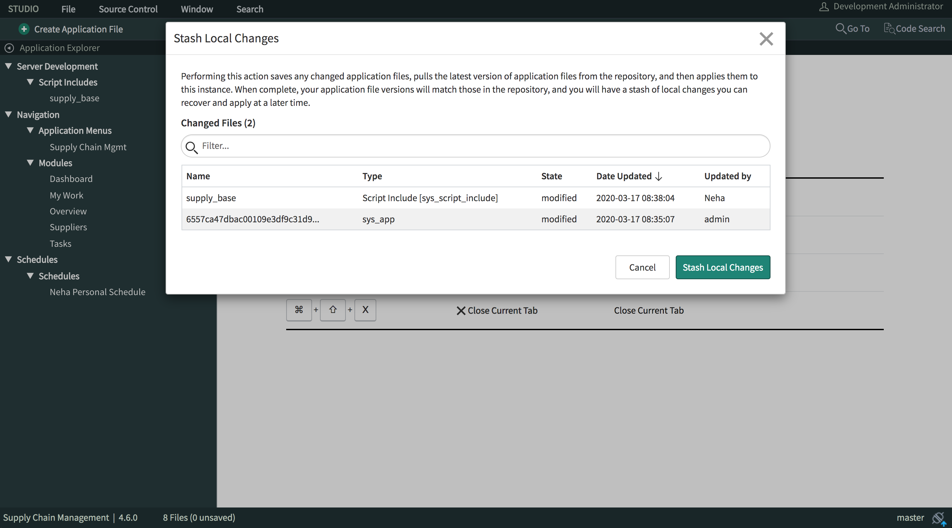Open the Source Control menu

[128, 9]
